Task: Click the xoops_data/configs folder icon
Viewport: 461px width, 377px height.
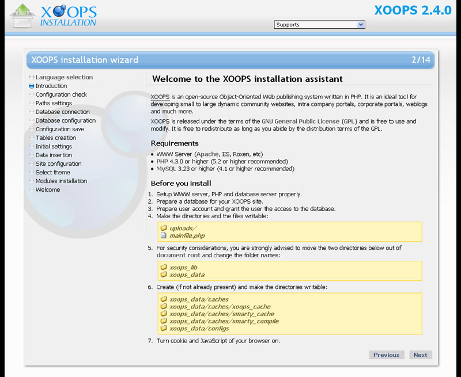Action: click(164, 328)
